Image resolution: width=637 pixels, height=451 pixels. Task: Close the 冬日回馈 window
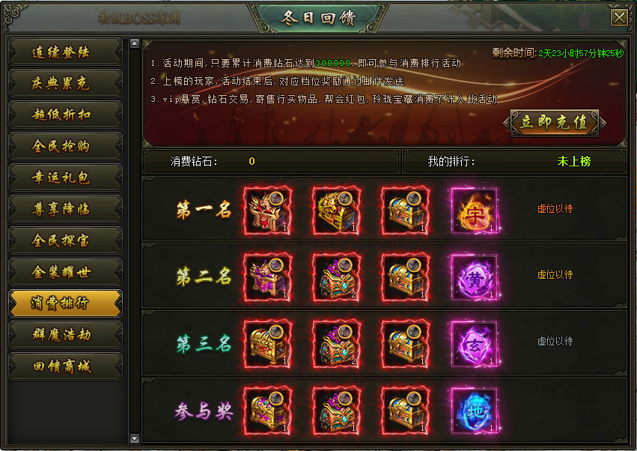(x=619, y=18)
